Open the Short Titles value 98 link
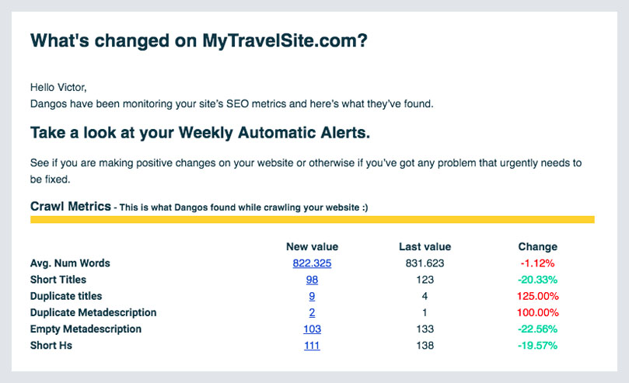Screen dimensions: 629x383 tap(312, 280)
